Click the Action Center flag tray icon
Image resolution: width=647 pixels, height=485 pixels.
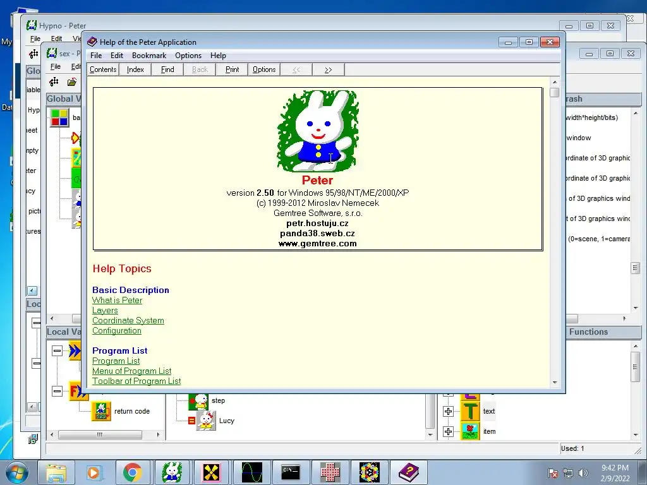point(552,473)
